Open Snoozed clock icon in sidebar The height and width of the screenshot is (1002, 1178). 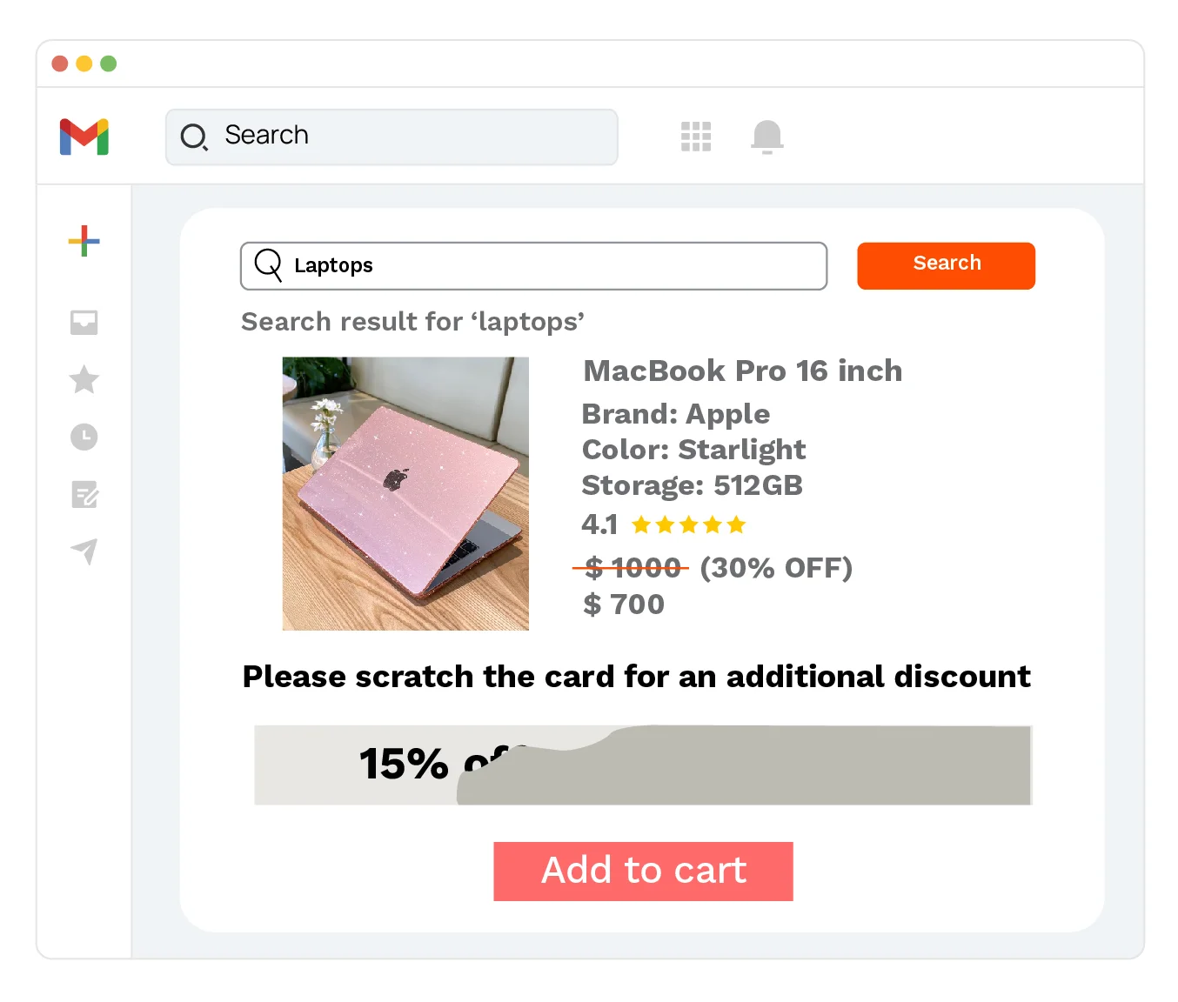coord(84,437)
